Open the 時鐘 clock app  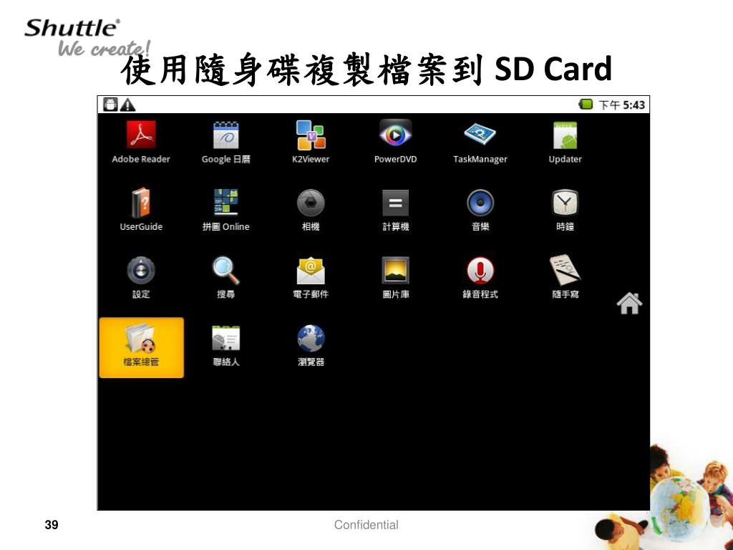[x=565, y=210]
